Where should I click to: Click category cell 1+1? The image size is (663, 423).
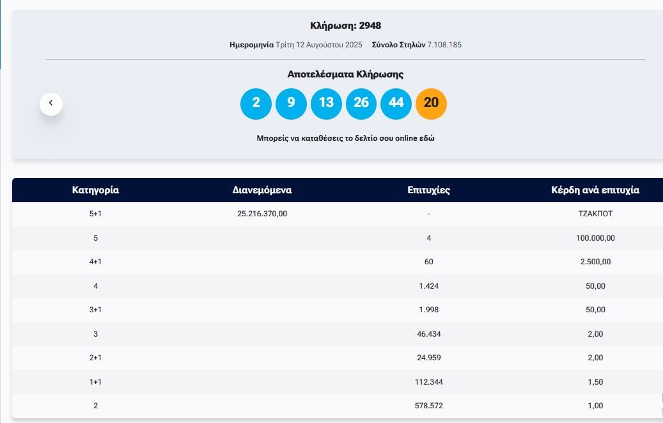click(x=95, y=381)
